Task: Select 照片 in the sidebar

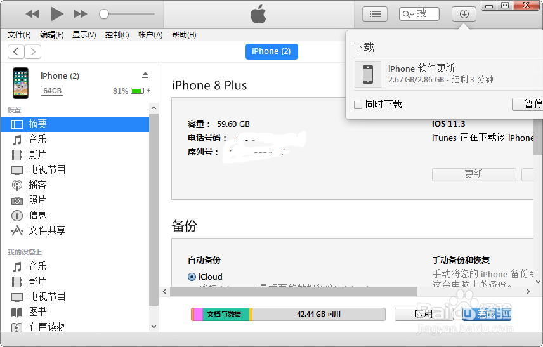Action: pos(75,200)
